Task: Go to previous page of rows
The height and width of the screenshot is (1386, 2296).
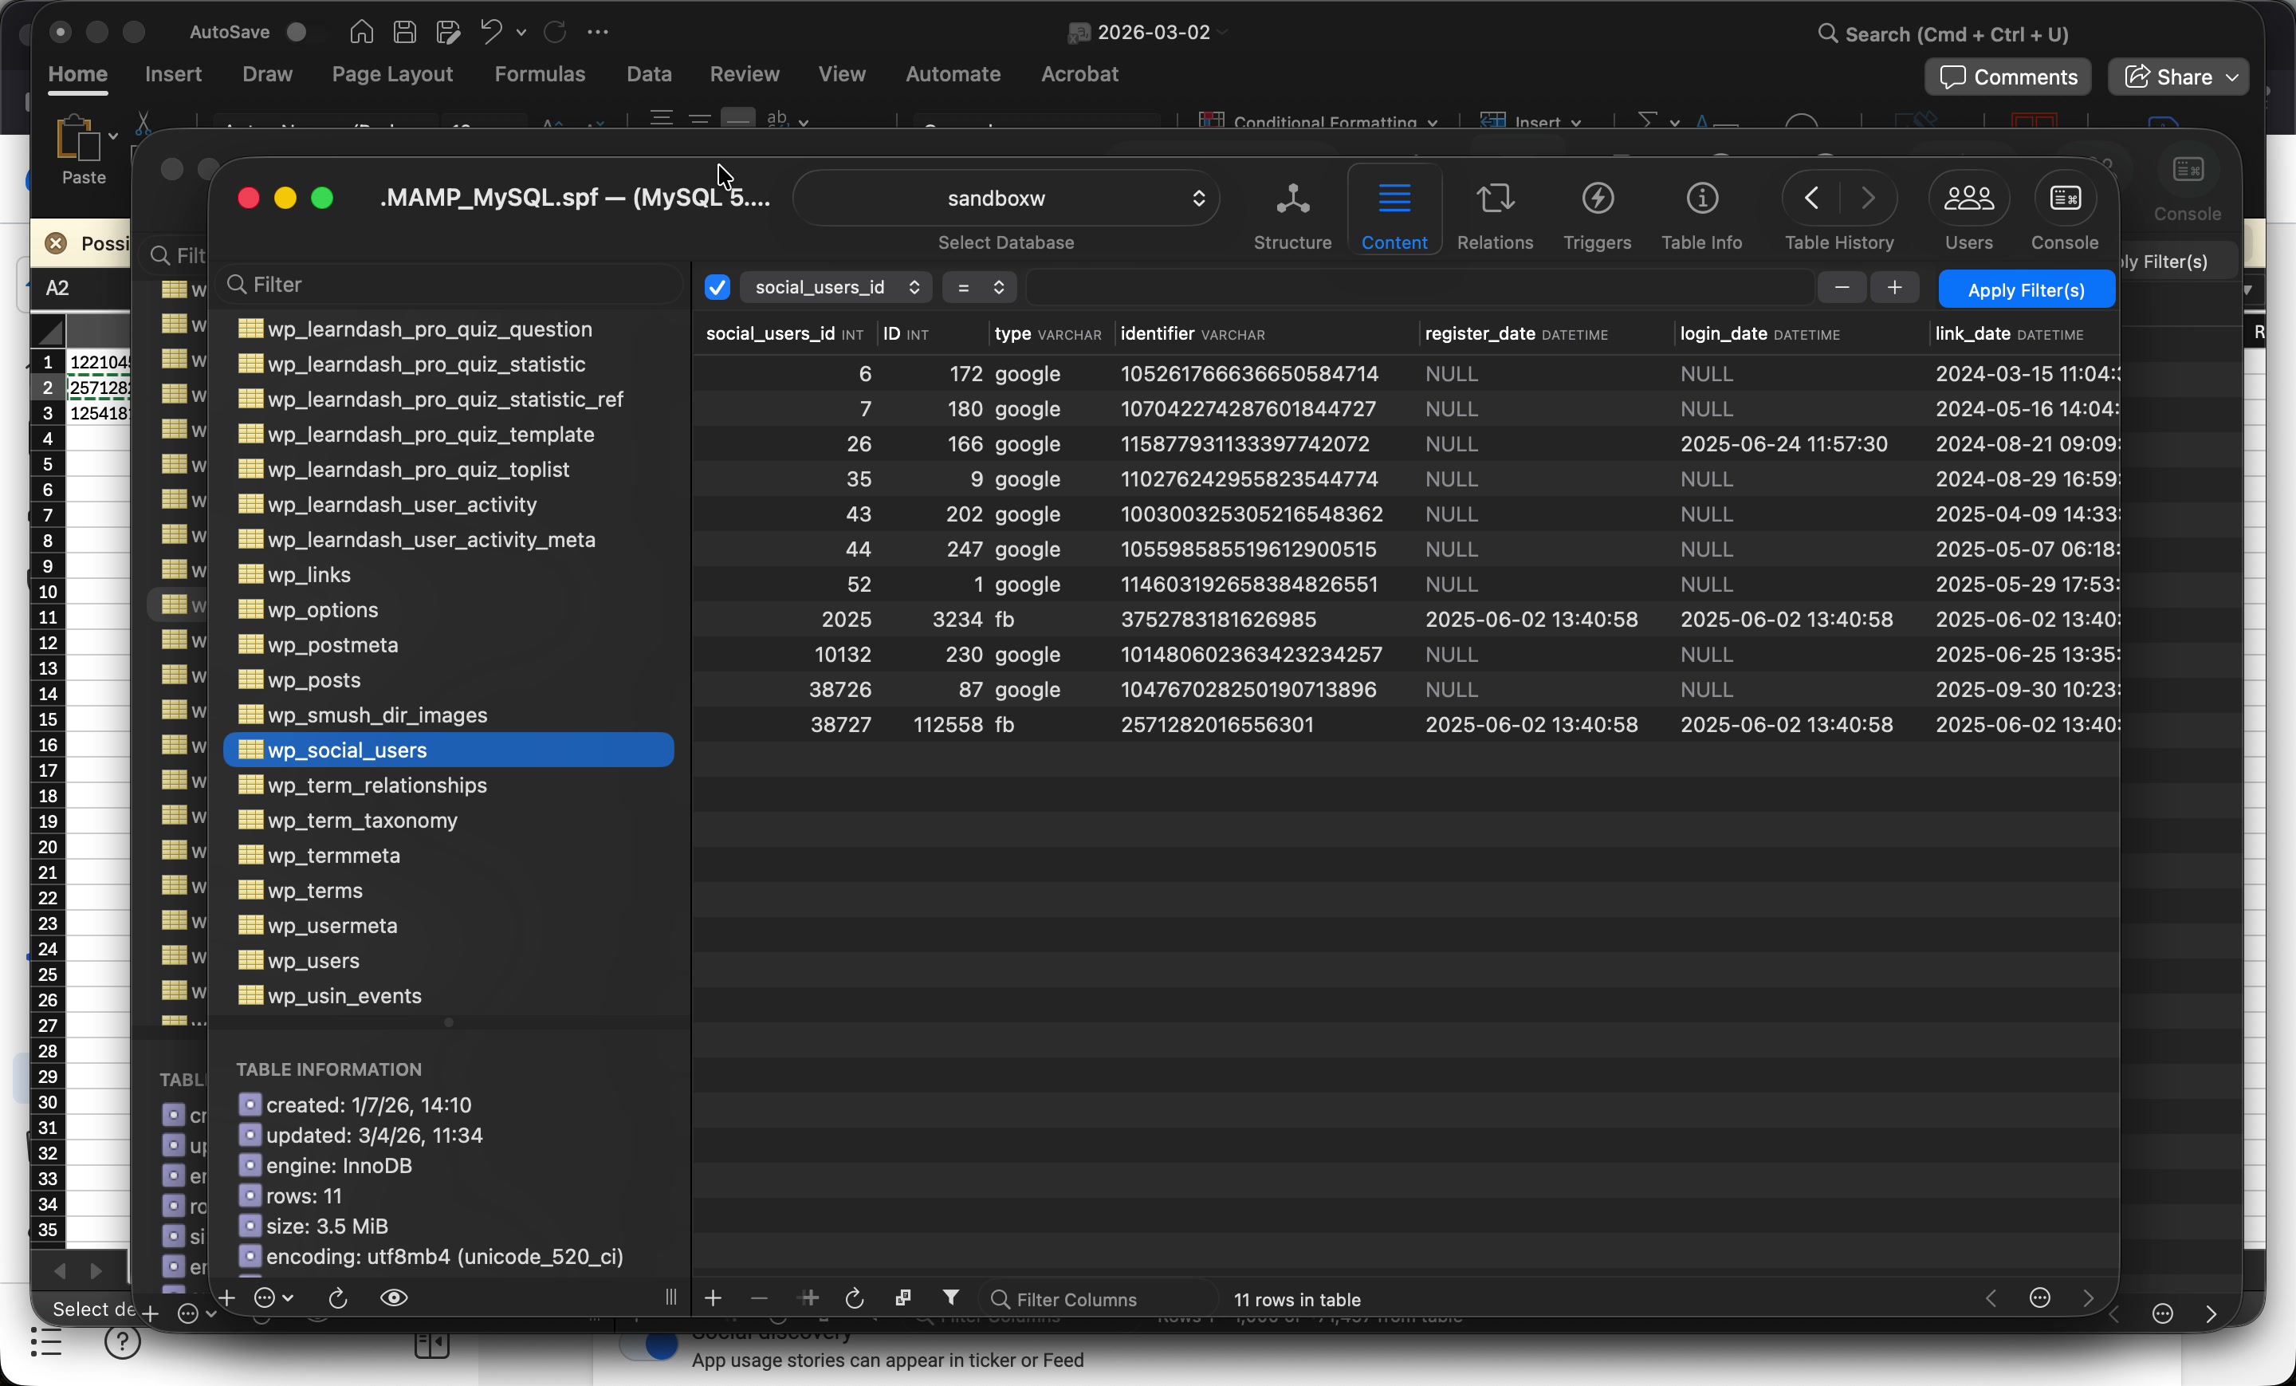Action: tap(1991, 1298)
